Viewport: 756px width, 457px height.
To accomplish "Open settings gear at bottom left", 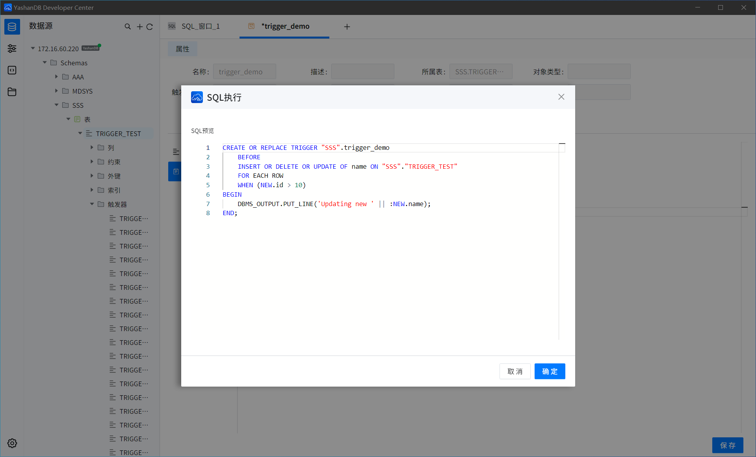I will point(12,443).
